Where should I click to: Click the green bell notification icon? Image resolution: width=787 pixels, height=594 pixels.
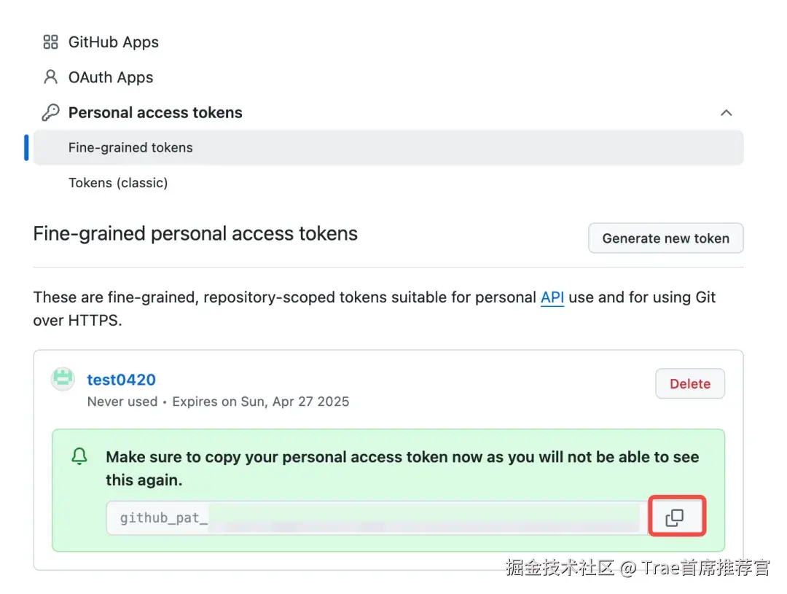click(x=79, y=456)
